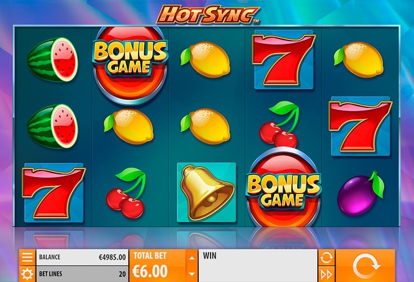Open the settings gear icon
414x282 pixels.
(x=27, y=274)
